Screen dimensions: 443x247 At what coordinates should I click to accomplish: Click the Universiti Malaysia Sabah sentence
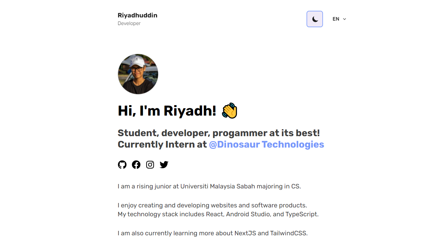[x=209, y=186]
